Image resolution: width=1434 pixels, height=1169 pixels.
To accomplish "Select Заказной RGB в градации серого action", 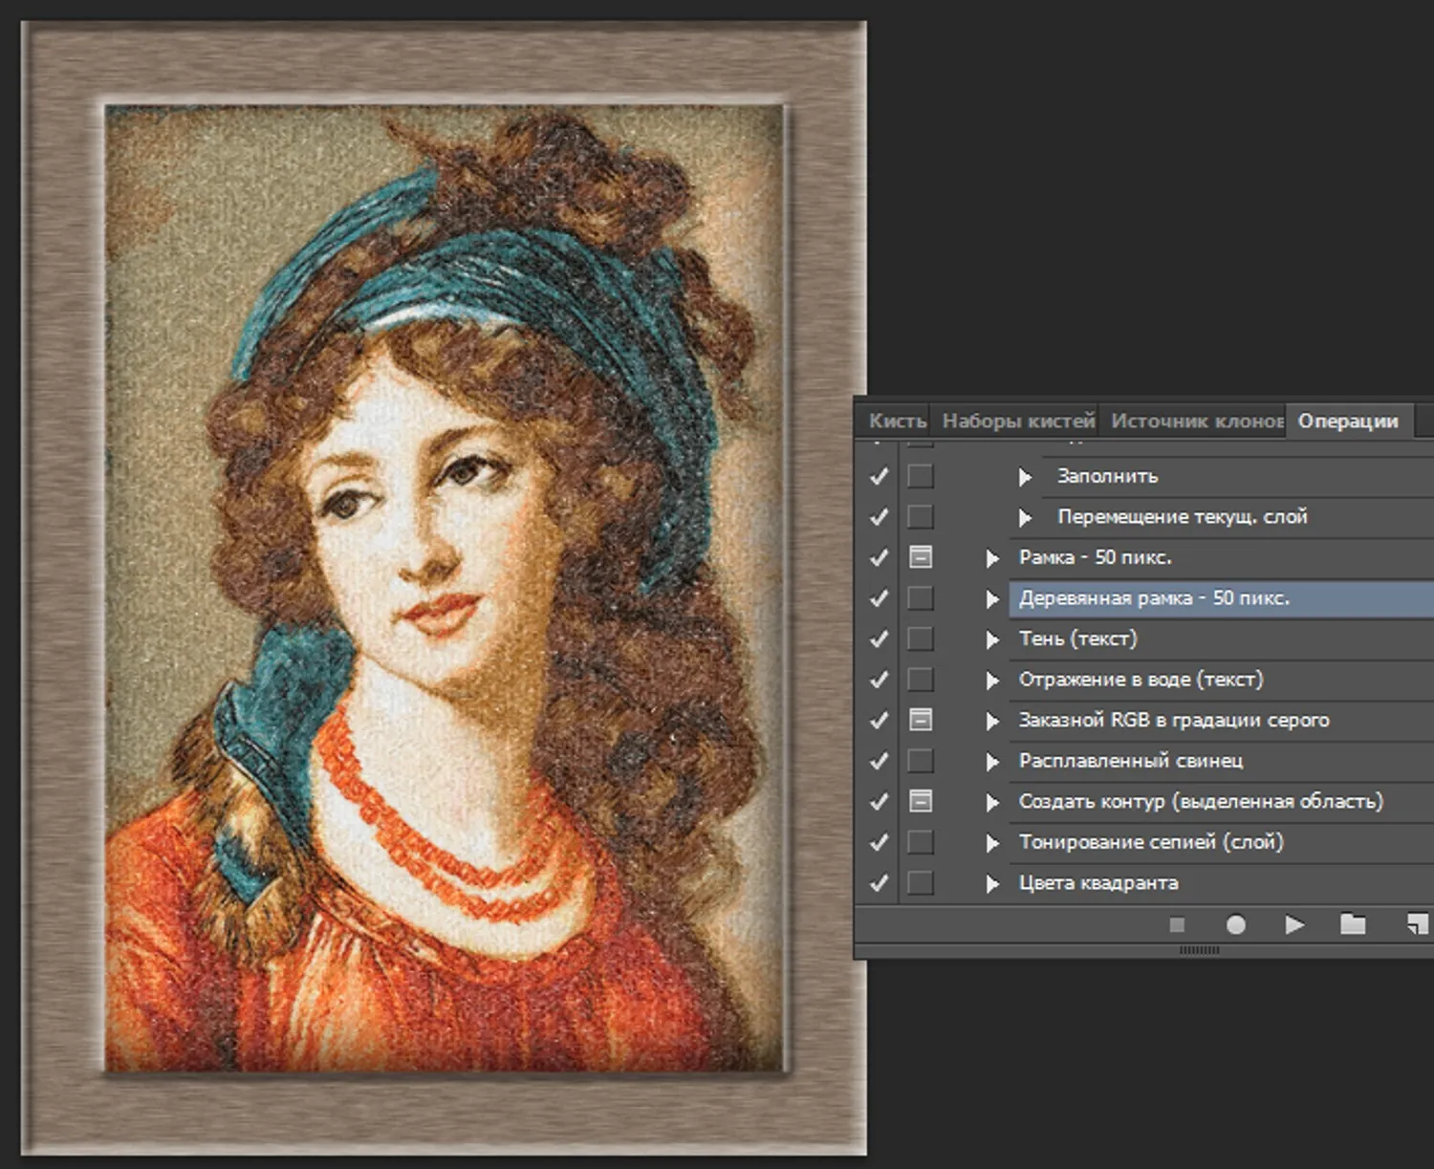I will point(1221,720).
